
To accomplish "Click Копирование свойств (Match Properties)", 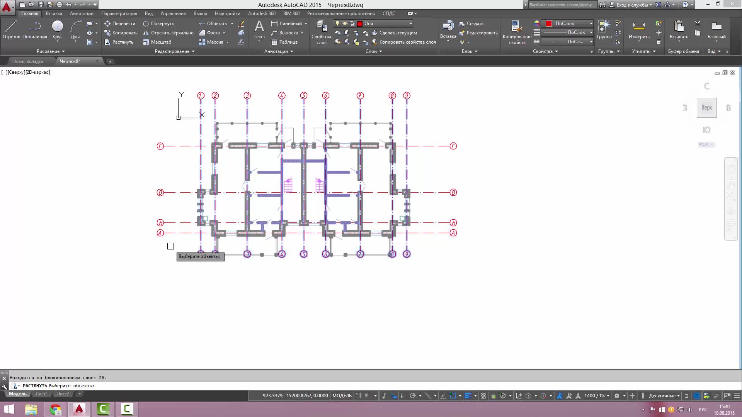I will [x=517, y=33].
